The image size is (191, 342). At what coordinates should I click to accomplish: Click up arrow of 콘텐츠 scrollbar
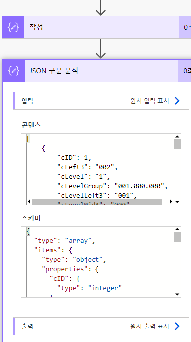[x=177, y=137]
